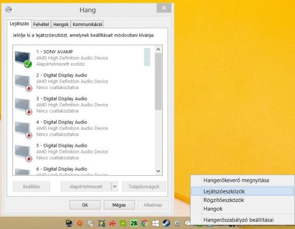Choose Hangerőkeverő megnyitása from context menu

point(242,180)
